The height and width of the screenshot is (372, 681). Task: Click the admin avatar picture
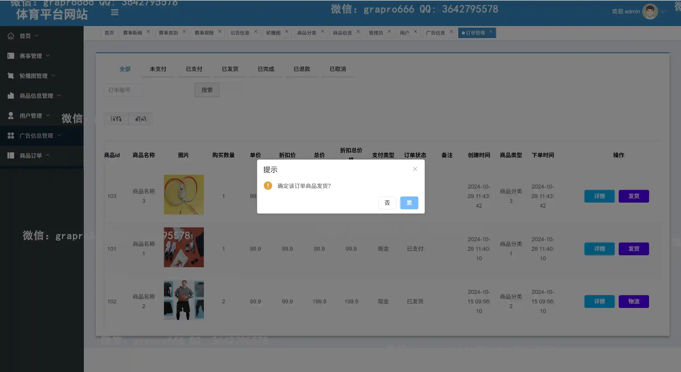(650, 11)
